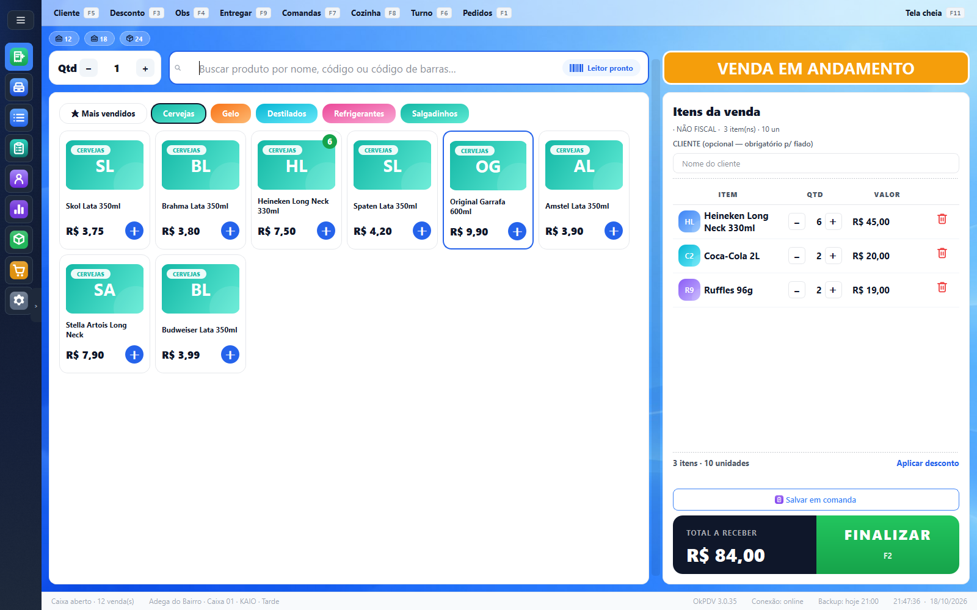977x610 pixels.
Task: Increase Qtd with plus button
Action: (145, 68)
